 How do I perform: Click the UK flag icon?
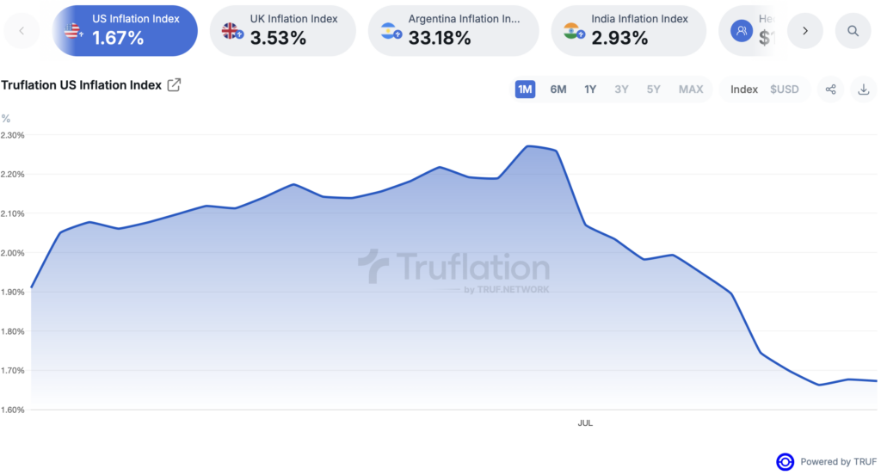[x=231, y=31]
